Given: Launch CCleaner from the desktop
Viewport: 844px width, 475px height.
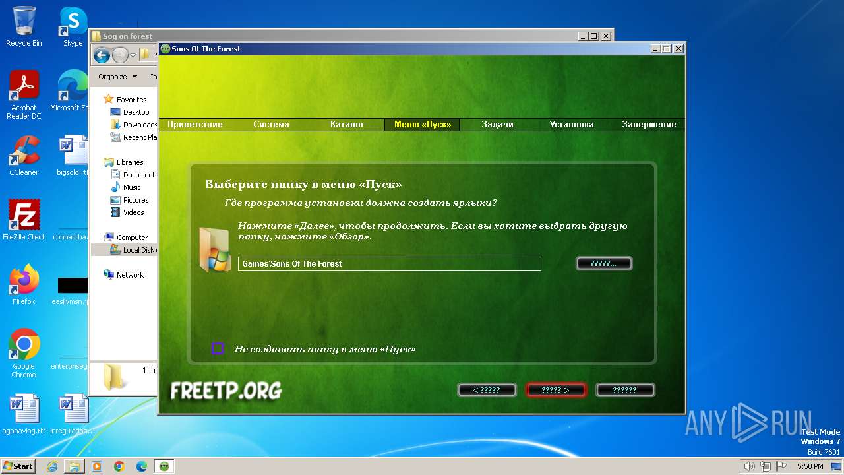Looking at the screenshot, I should pyautogui.click(x=24, y=156).
